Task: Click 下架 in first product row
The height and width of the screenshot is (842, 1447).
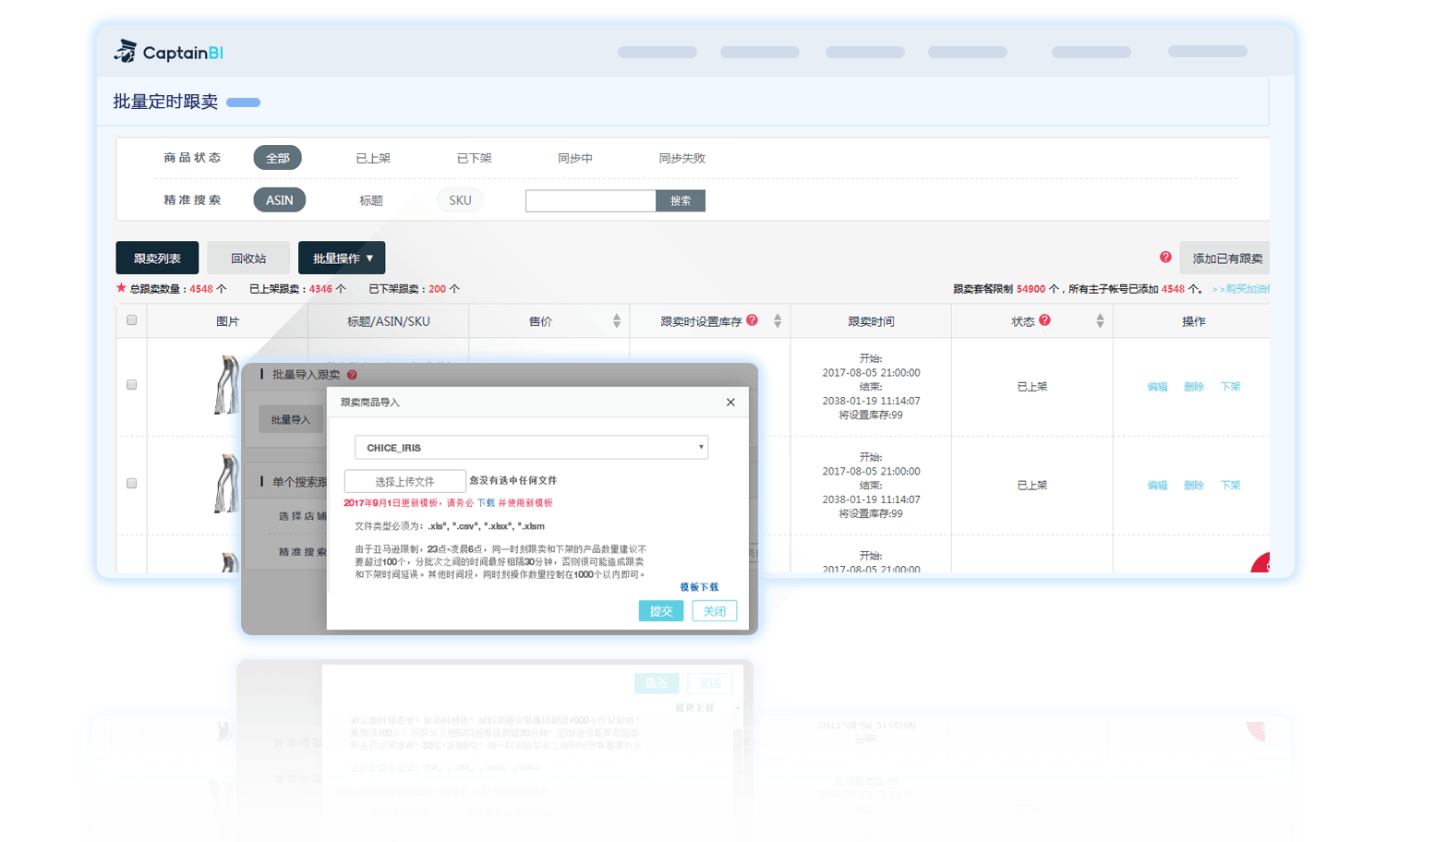Action: click(1231, 387)
